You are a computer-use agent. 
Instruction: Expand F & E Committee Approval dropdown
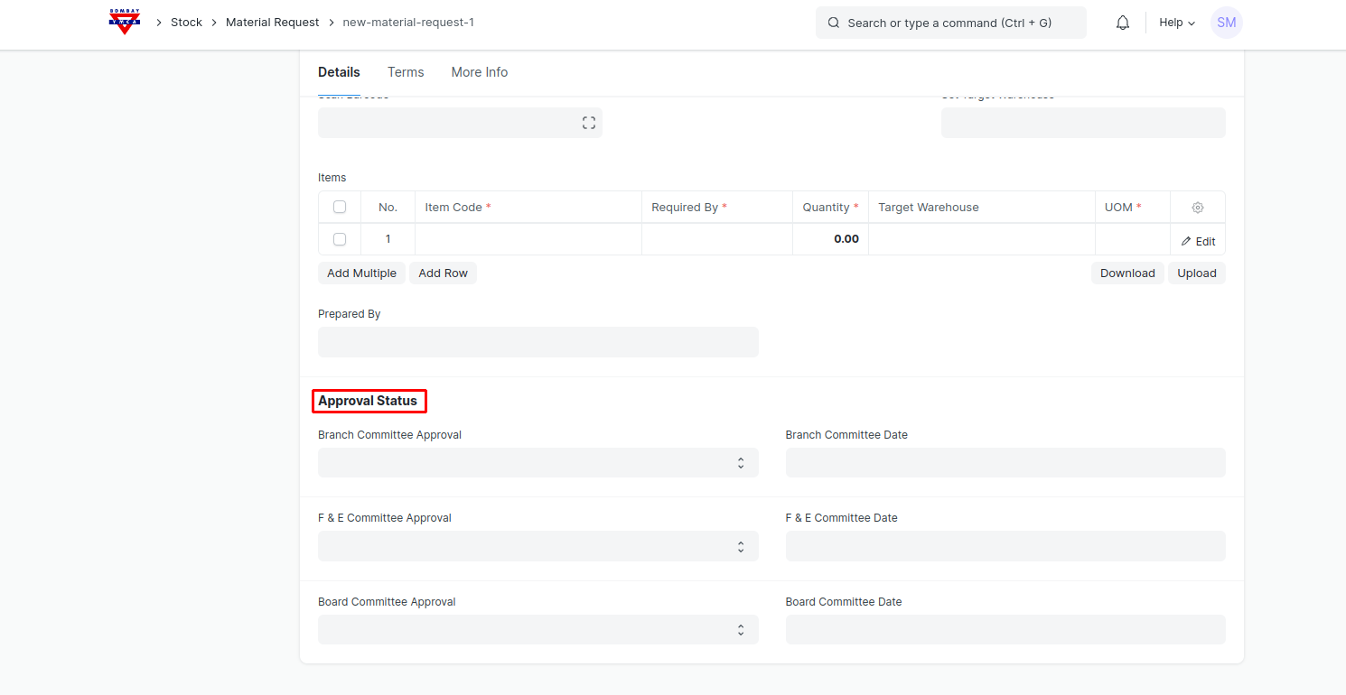[537, 546]
